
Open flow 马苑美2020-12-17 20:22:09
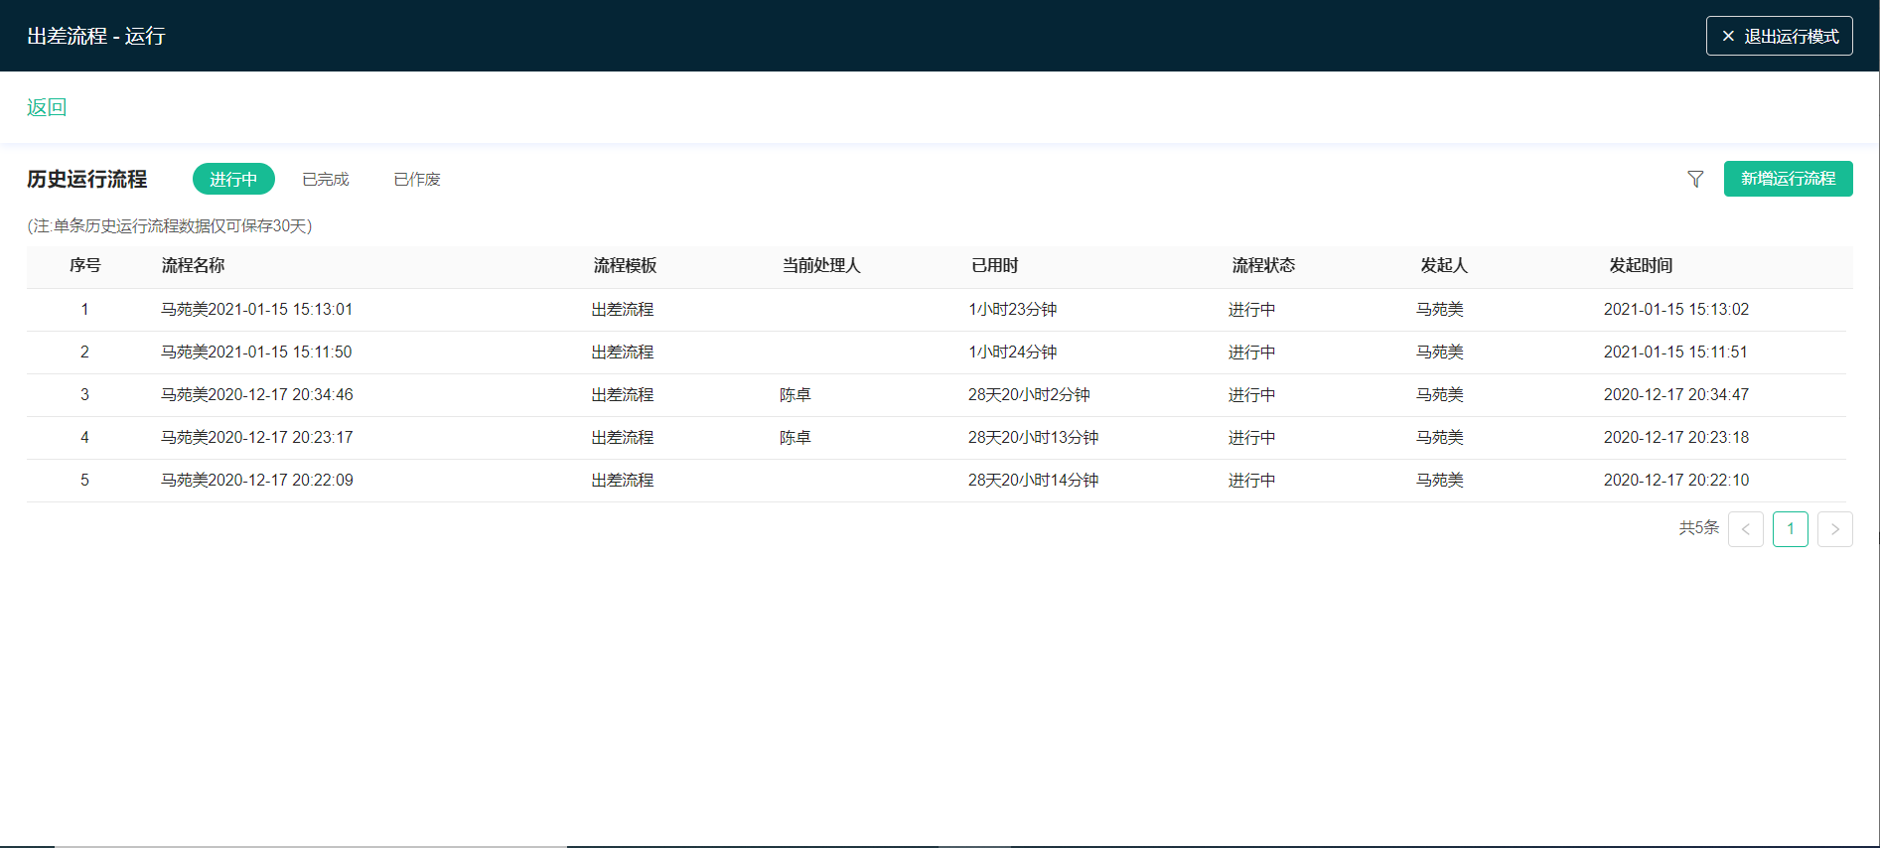(x=257, y=480)
